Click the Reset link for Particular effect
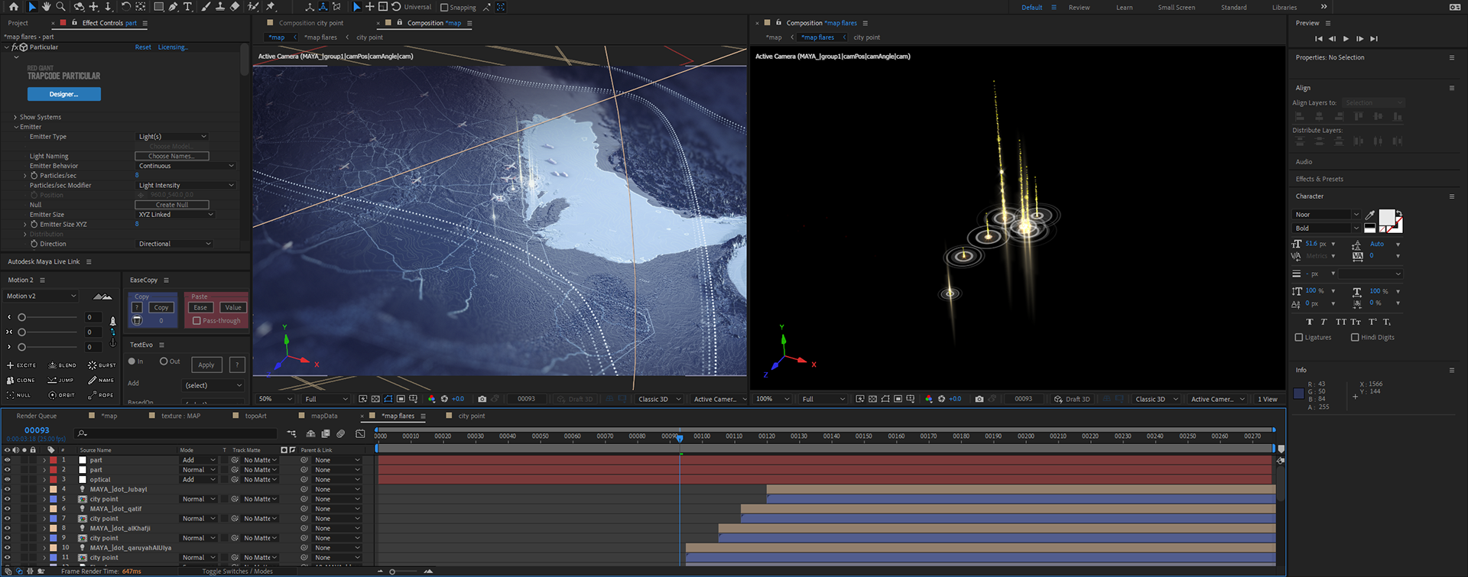Viewport: 1468px width, 577px height. point(143,47)
